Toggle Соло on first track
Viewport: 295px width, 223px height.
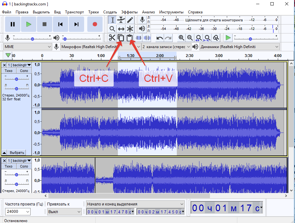tap(24, 71)
